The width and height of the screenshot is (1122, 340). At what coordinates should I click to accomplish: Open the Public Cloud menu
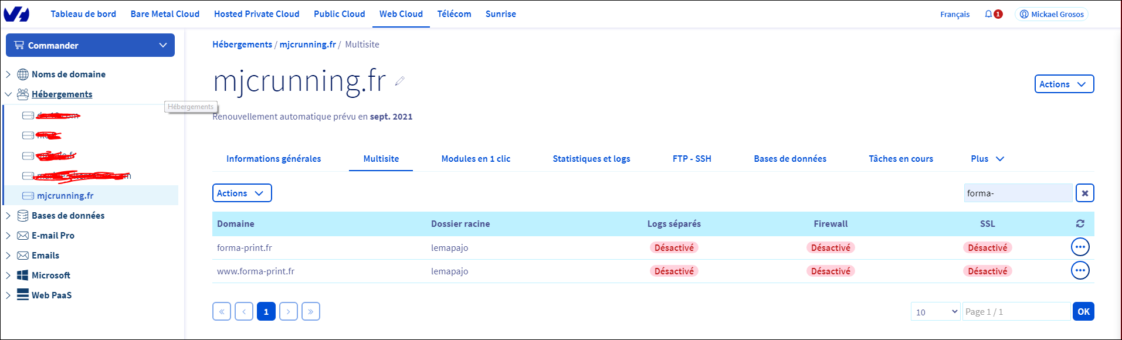(x=339, y=14)
